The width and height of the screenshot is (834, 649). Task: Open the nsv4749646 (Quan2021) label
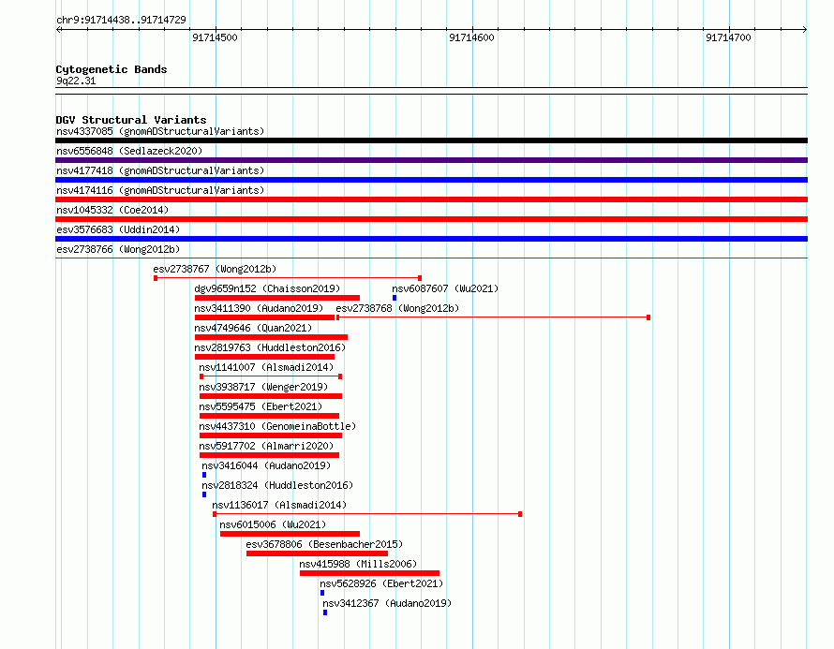[x=253, y=328]
